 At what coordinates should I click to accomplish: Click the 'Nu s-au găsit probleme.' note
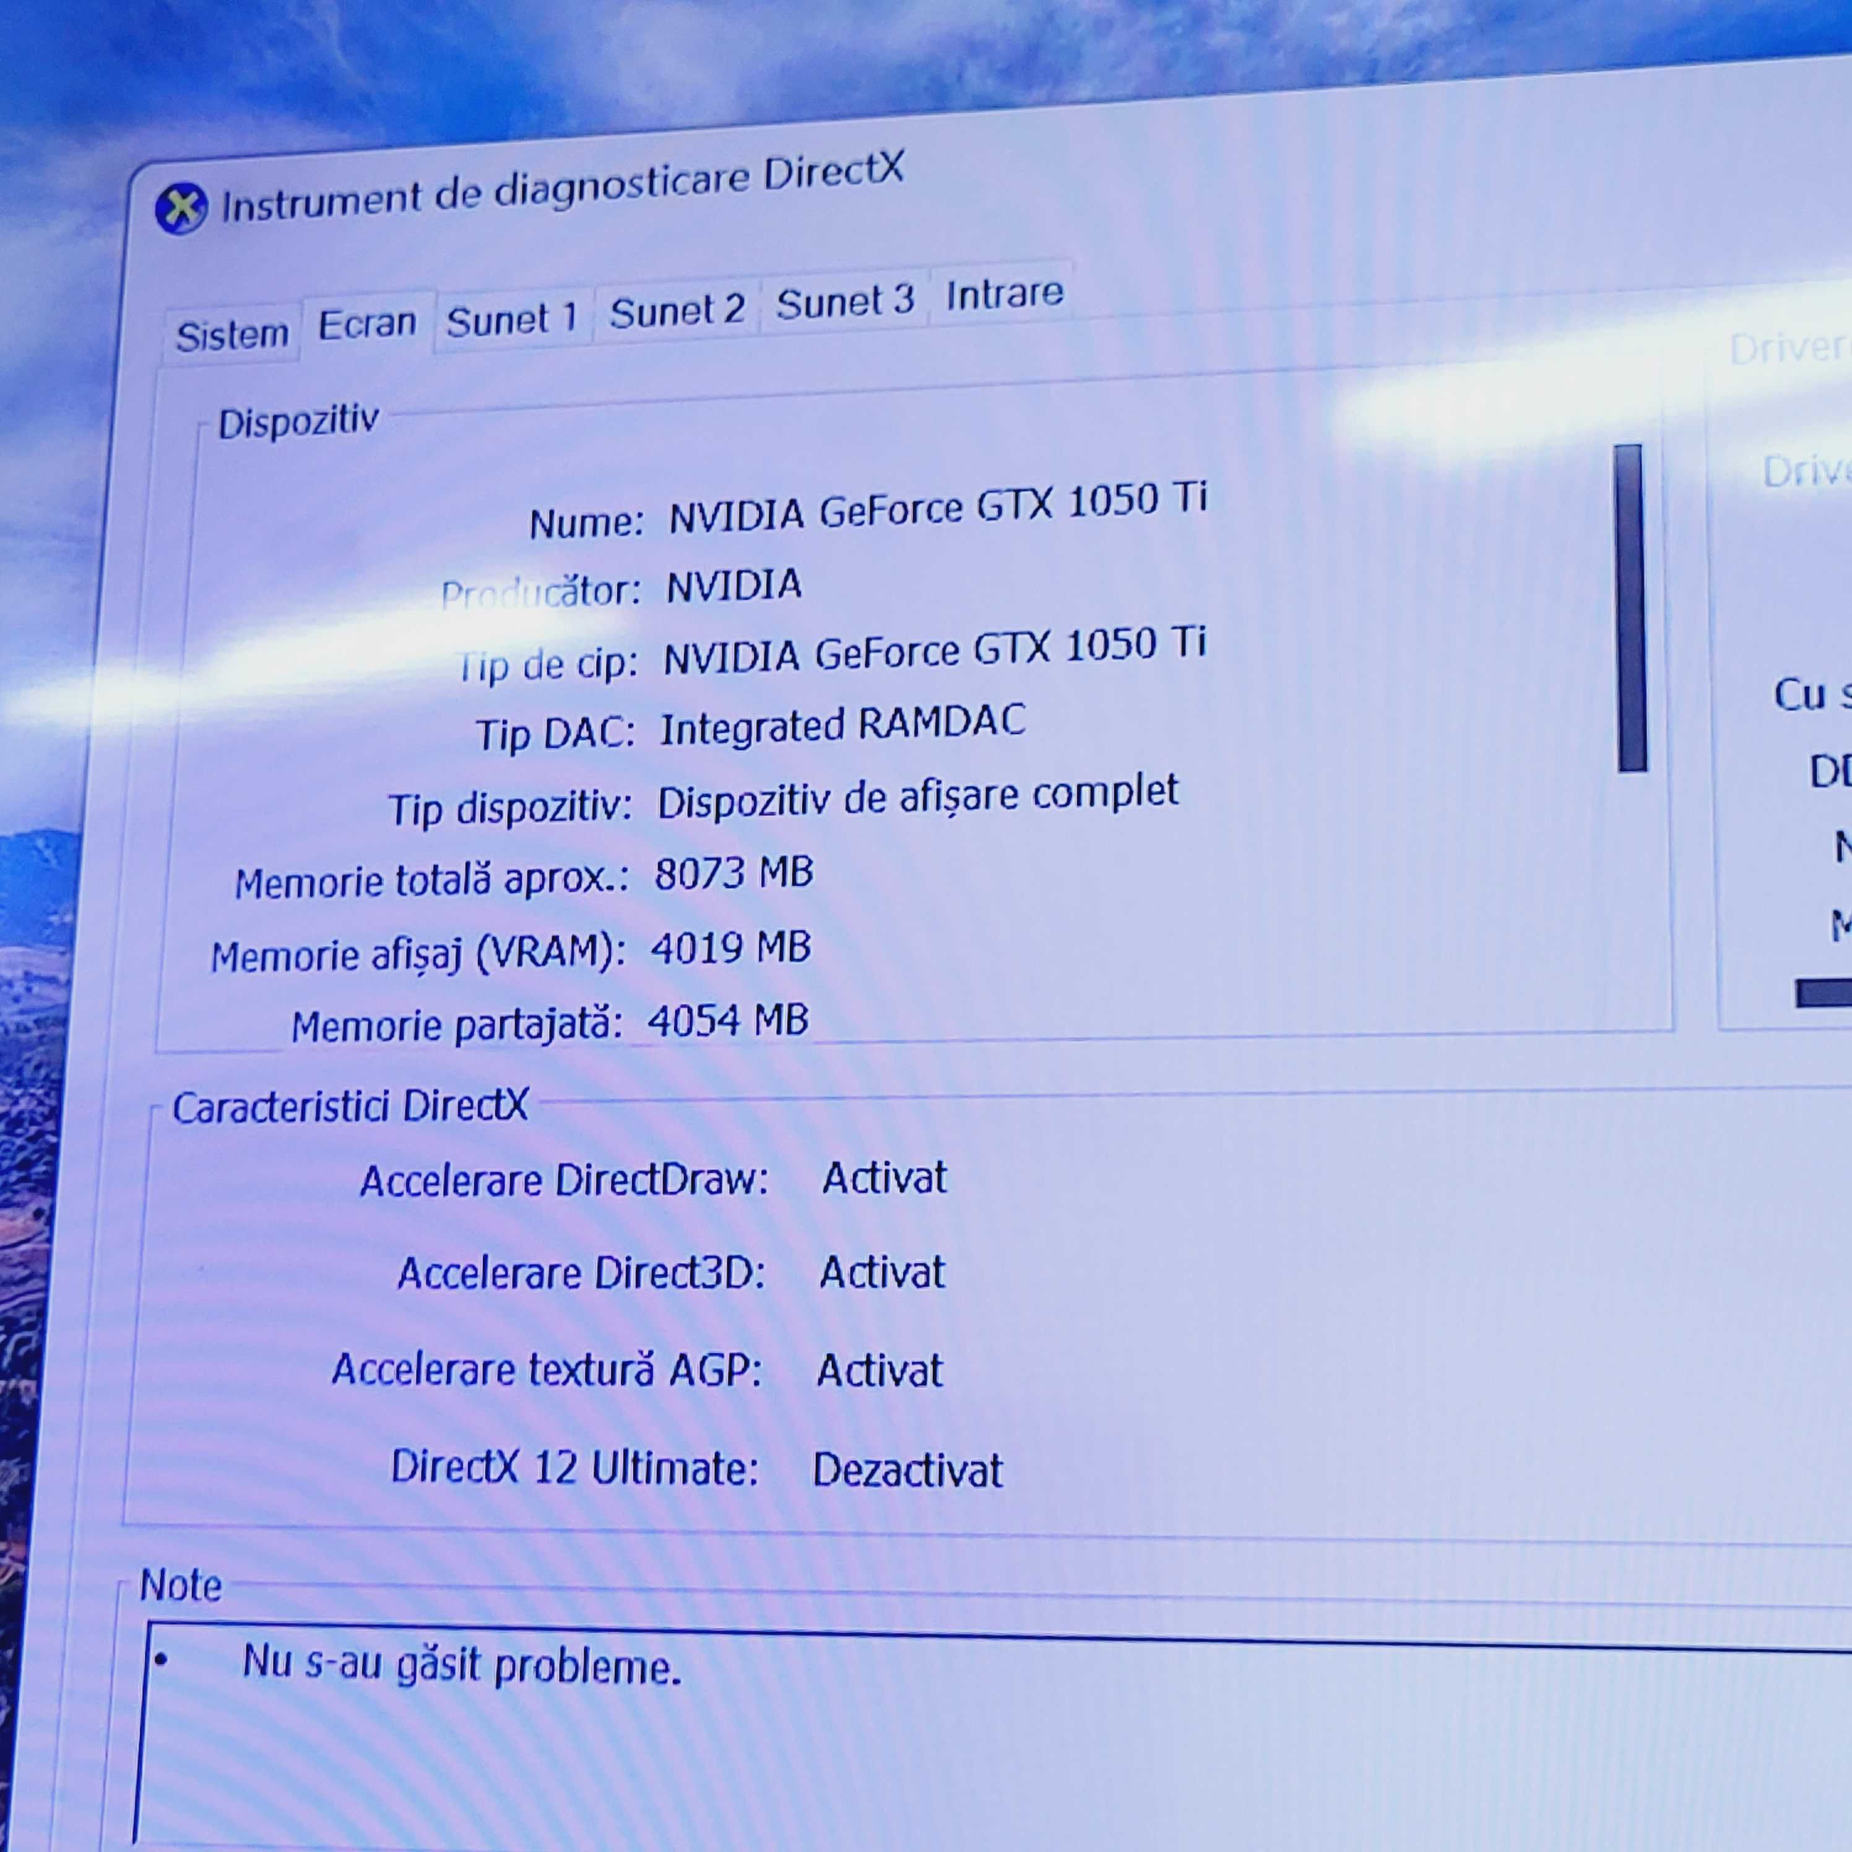click(x=462, y=1665)
